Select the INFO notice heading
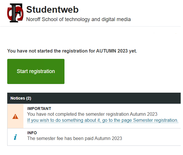Viewport: 183px width, 155px height. 32,133
